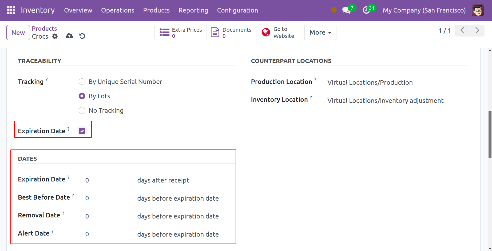This screenshot has width=492, height=251.
Task: Uncheck the Expiration Date checkbox
Action: [x=82, y=131]
